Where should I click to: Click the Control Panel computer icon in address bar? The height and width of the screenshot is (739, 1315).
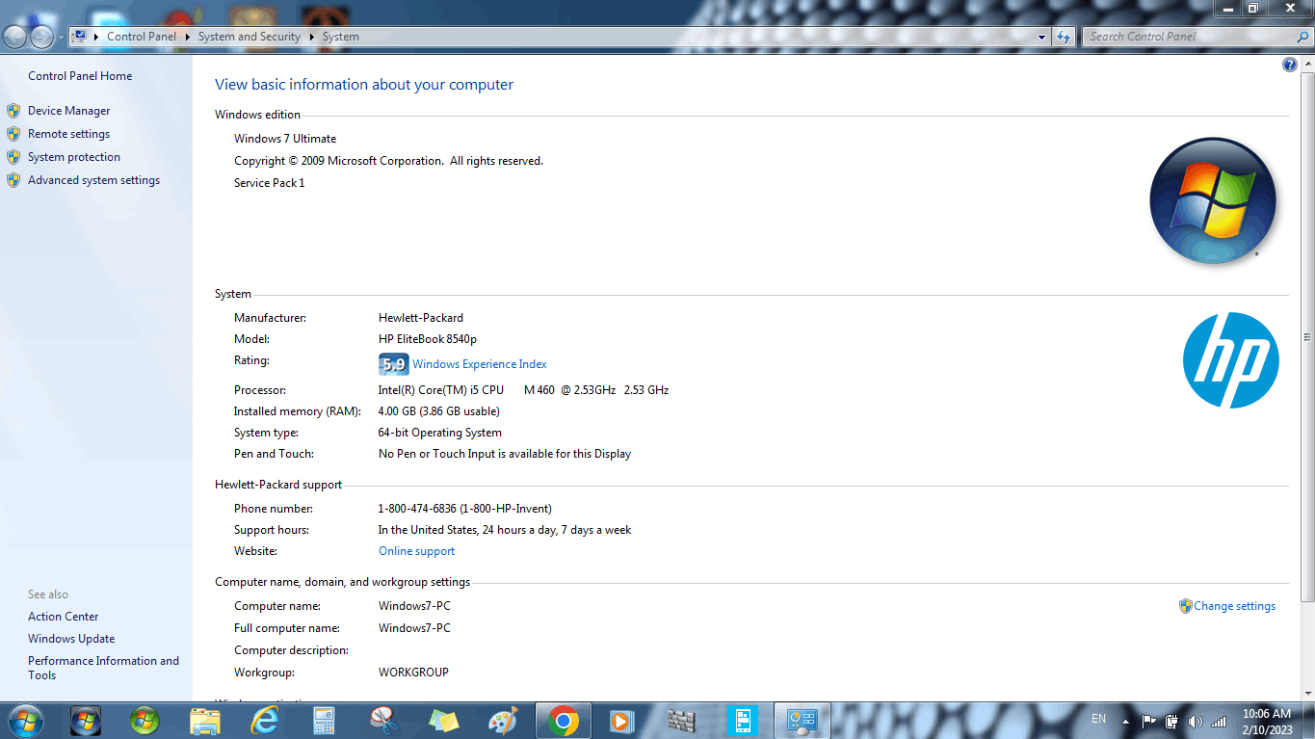point(80,37)
